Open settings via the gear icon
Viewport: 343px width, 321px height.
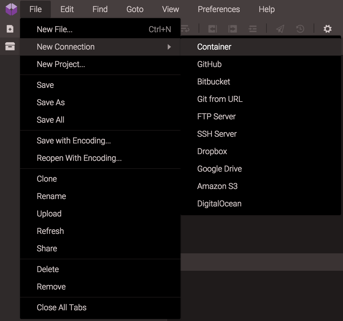[x=328, y=29]
